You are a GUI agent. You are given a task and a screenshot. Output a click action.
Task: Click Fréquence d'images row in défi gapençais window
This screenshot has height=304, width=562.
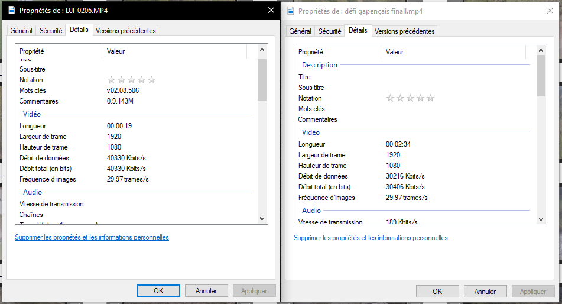pos(415,198)
